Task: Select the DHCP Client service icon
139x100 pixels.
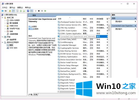Action: (x=59, y=77)
